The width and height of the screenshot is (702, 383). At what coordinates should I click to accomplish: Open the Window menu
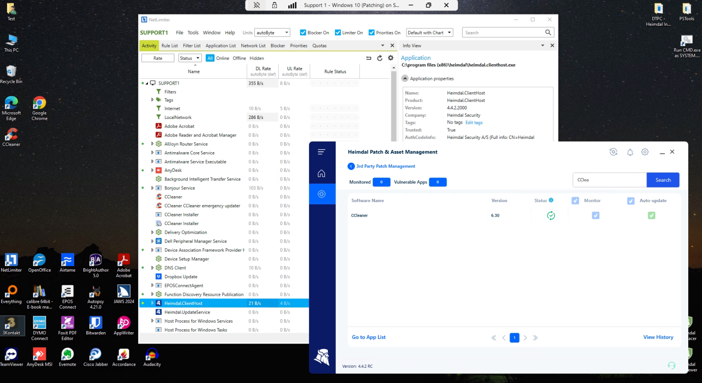(x=212, y=32)
